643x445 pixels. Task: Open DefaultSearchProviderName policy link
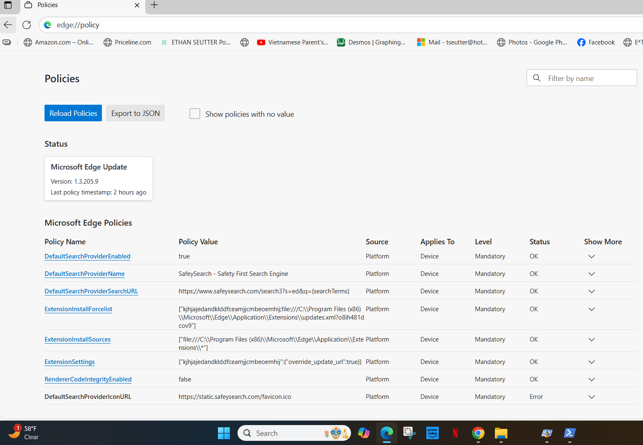click(x=84, y=274)
